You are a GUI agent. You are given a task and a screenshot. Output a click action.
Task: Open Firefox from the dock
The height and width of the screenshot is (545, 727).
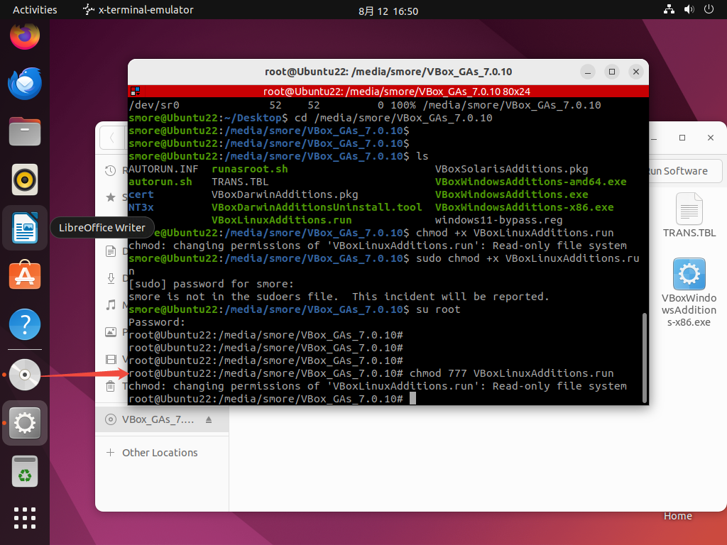(x=25, y=35)
